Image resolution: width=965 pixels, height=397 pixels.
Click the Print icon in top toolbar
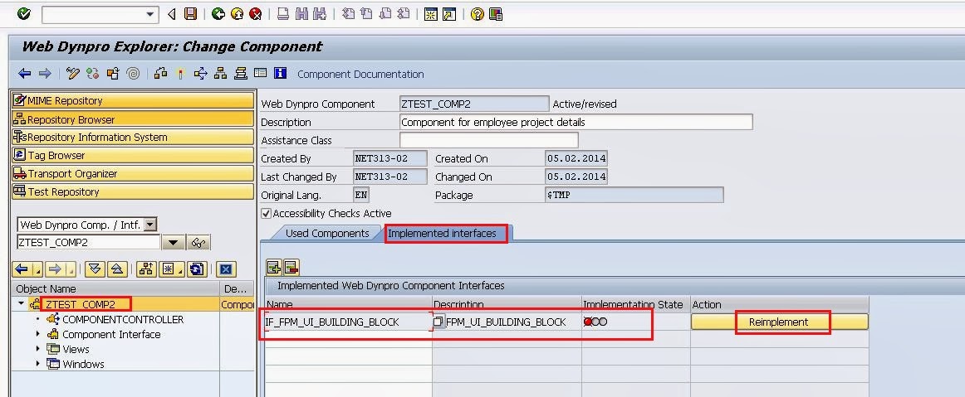coord(283,14)
